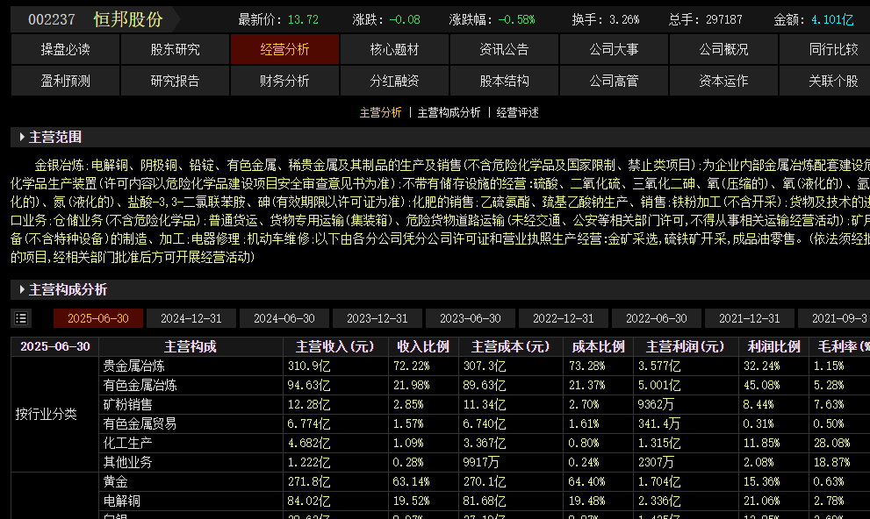Screen dimensions: 870x519
Task: Open the 盈利预测 tab
Action: (66, 81)
